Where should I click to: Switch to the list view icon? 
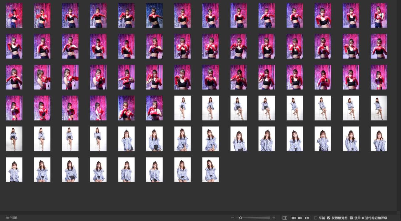point(307,218)
